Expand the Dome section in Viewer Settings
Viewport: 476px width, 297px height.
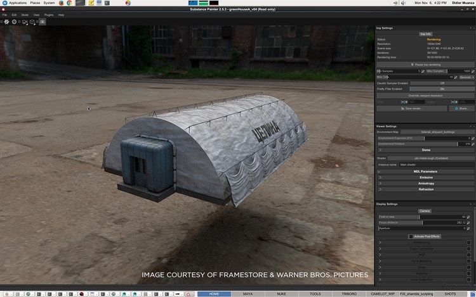(x=425, y=149)
